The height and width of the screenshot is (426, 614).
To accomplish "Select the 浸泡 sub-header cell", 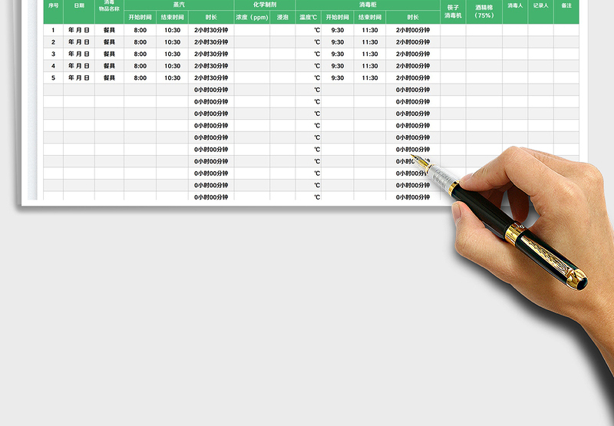I will [x=282, y=17].
